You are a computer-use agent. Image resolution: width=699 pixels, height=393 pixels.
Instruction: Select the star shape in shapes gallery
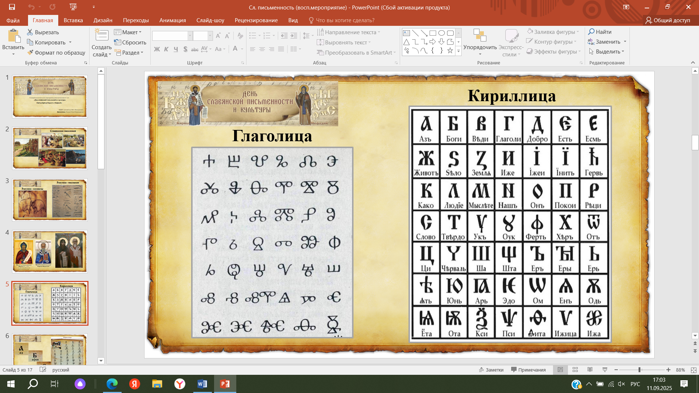450,51
